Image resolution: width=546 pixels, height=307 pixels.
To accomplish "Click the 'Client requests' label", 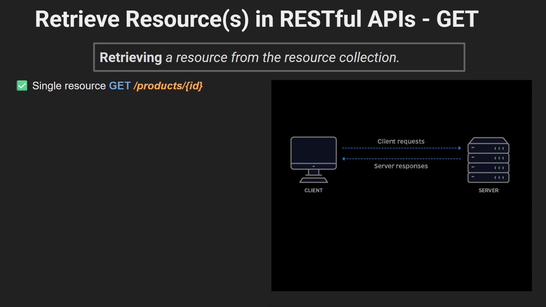I will tap(401, 141).
